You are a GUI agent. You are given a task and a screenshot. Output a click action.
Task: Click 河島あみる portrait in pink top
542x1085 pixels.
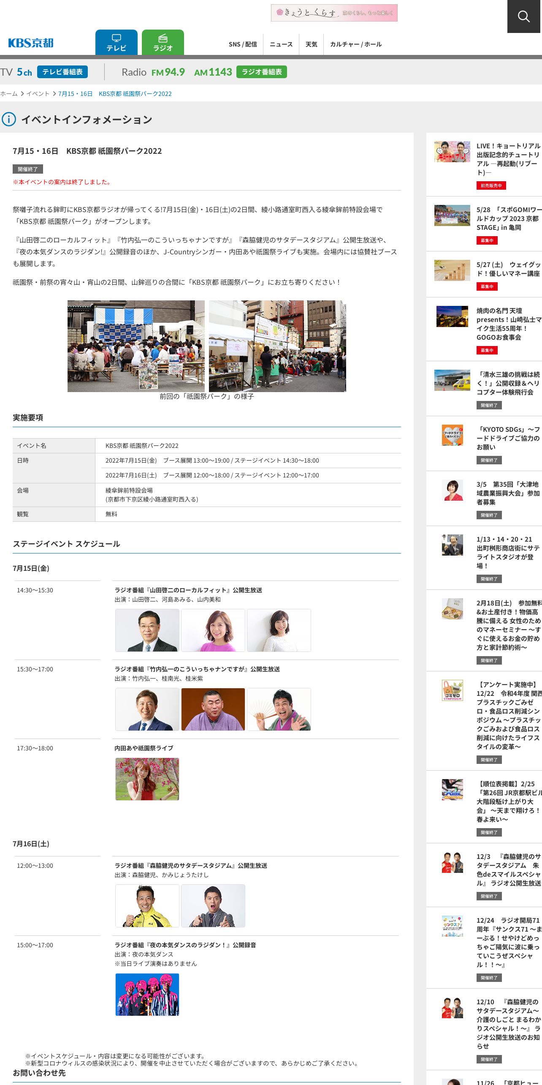213,630
